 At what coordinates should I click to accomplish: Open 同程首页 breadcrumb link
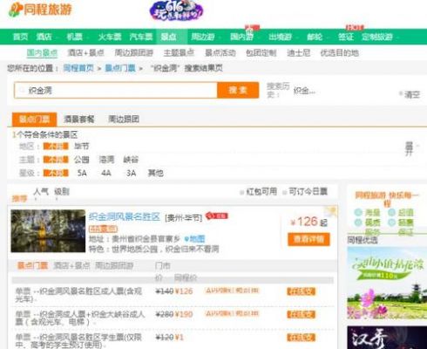(x=78, y=68)
